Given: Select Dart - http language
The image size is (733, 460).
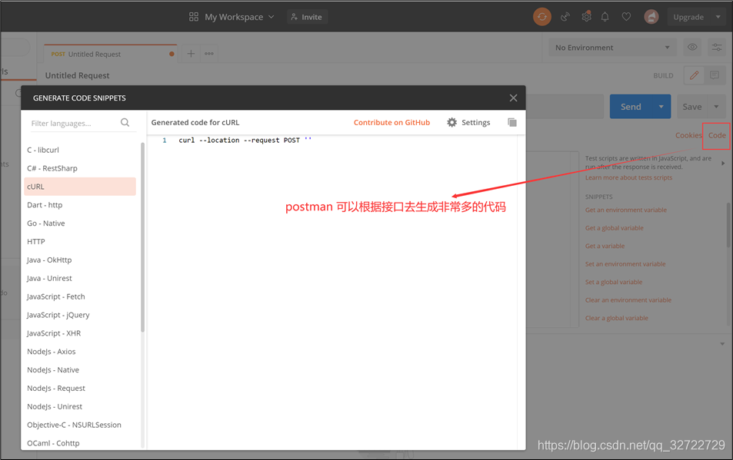Looking at the screenshot, I should 80,205.
